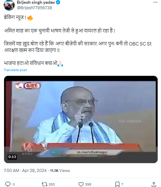Click the 0:13 video duration badge
The image size is (161, 187).
tap(12, 157)
